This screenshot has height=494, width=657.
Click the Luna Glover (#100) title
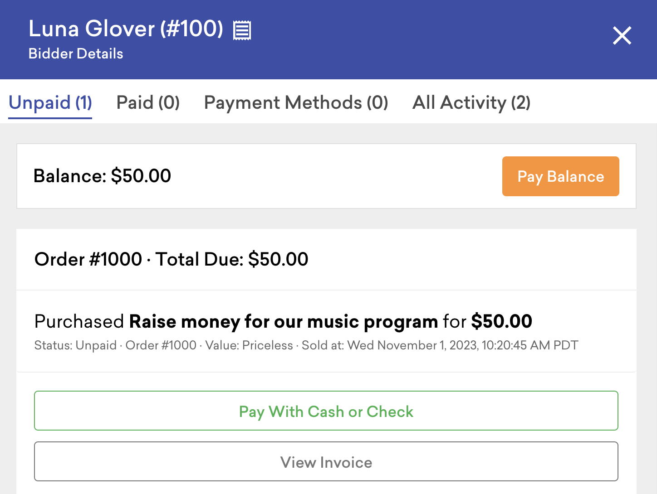click(126, 29)
